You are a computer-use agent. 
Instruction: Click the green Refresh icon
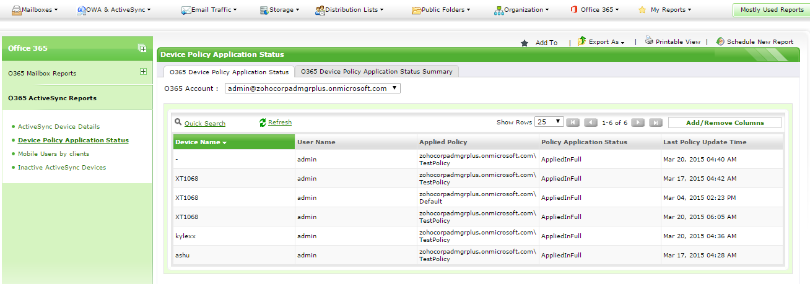[263, 123]
